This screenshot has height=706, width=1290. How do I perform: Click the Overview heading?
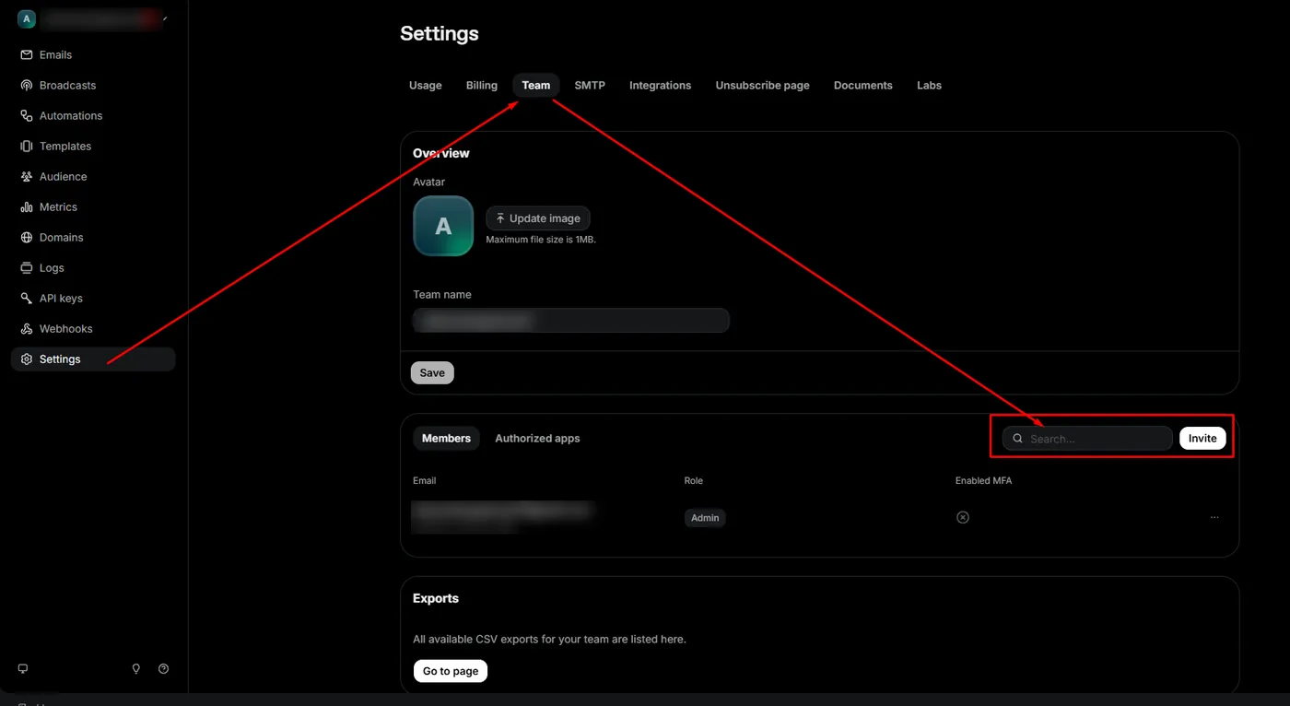point(441,154)
